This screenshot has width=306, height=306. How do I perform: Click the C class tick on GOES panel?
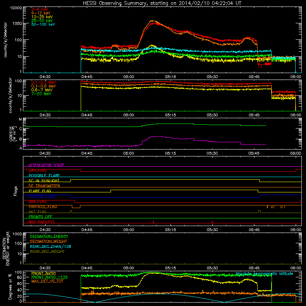point(21,129)
